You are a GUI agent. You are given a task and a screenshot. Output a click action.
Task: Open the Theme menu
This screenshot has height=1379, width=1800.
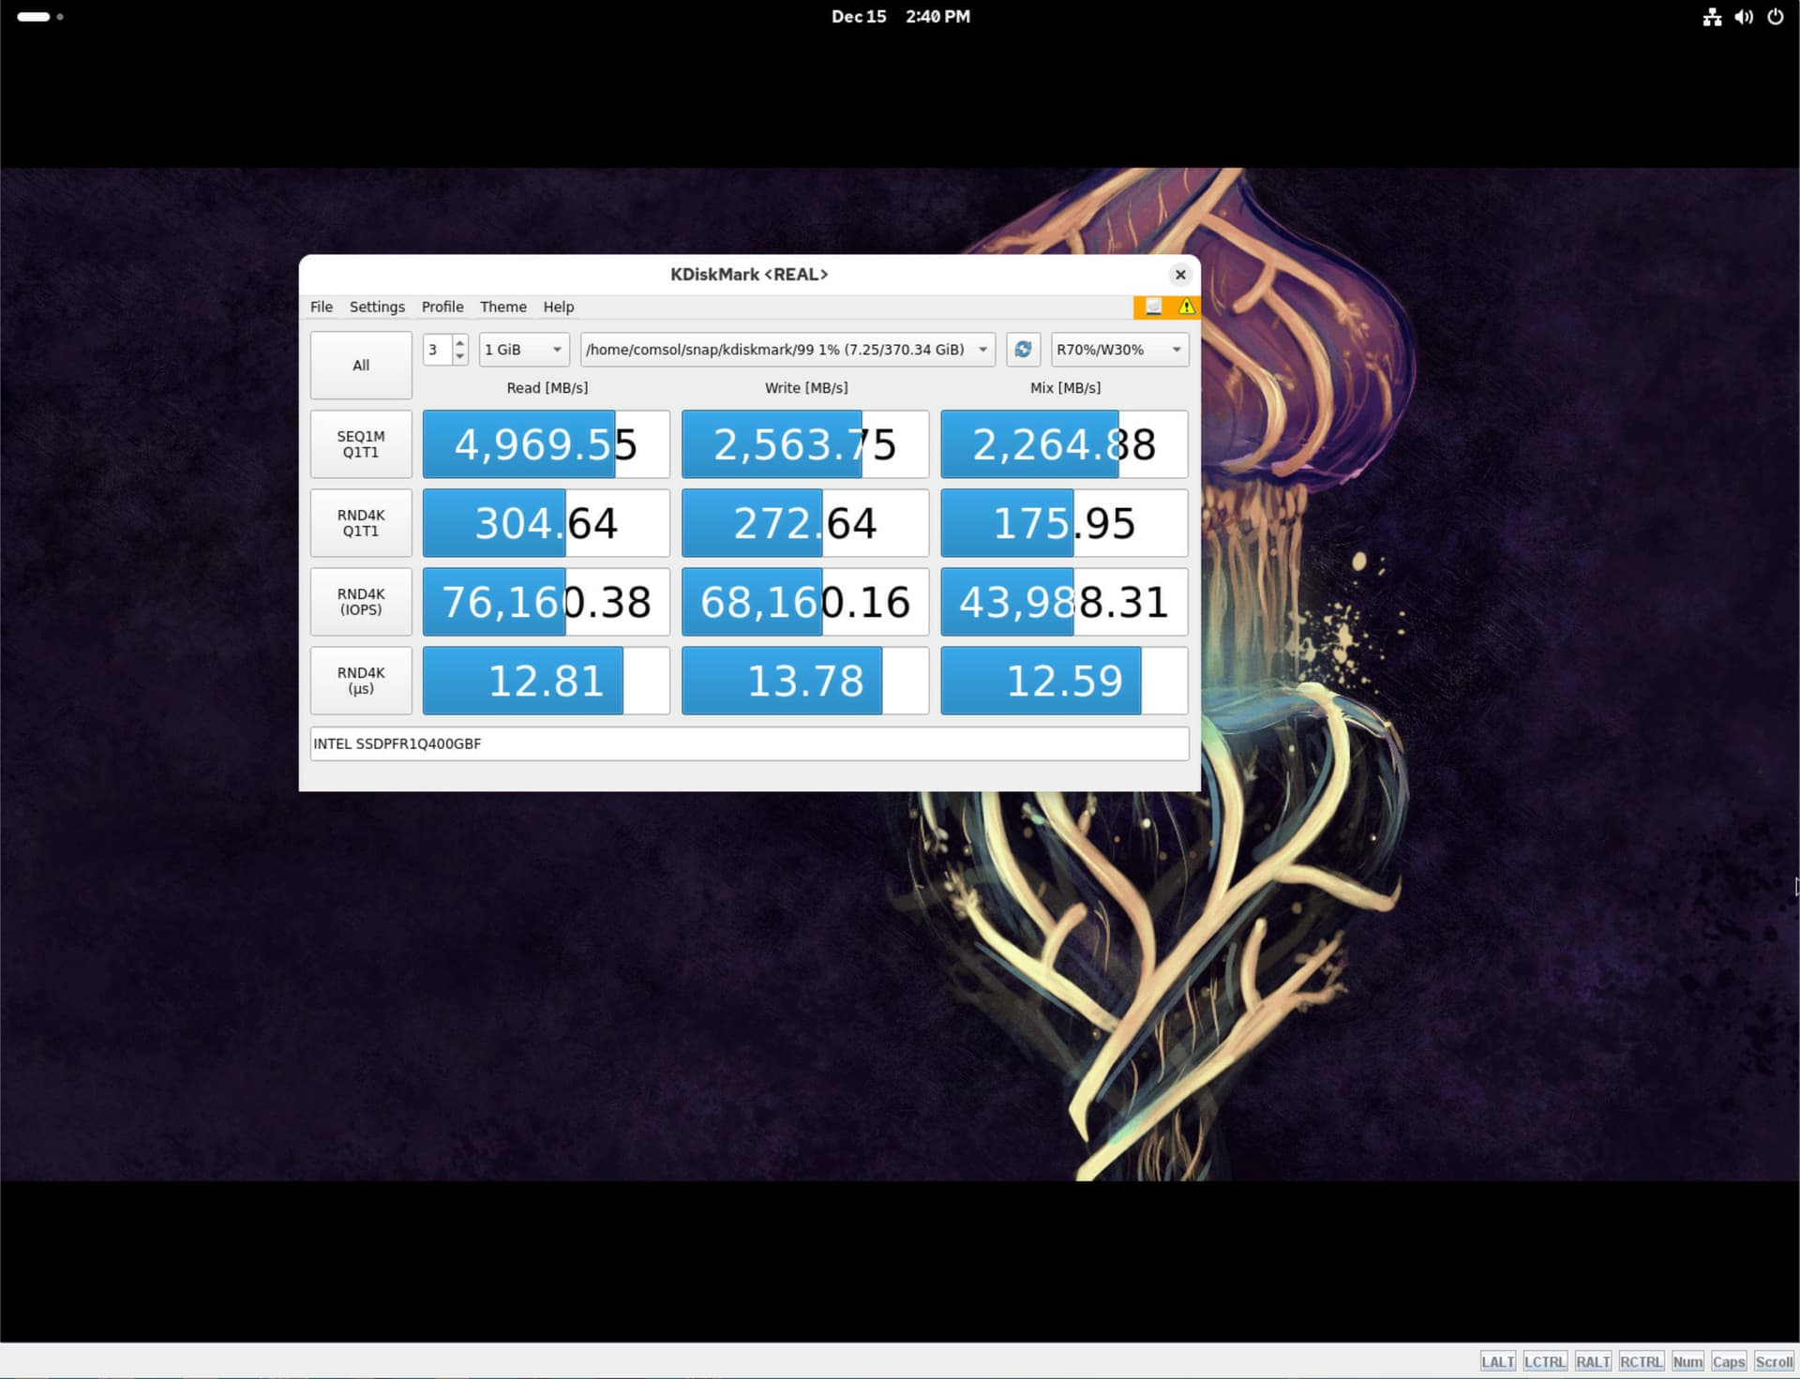pyautogui.click(x=502, y=307)
